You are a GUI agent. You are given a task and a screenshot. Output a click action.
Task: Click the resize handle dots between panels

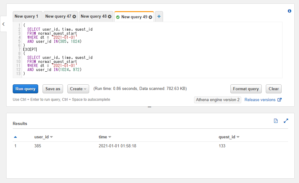(x=150, y=107)
